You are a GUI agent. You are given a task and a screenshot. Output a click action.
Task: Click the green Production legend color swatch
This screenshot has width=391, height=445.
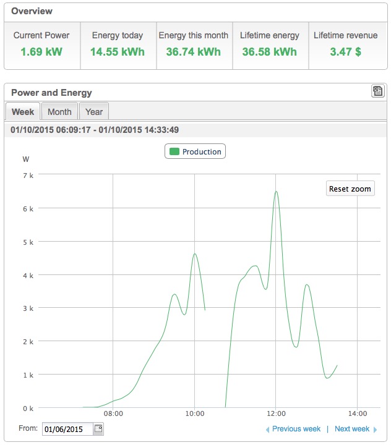(174, 151)
